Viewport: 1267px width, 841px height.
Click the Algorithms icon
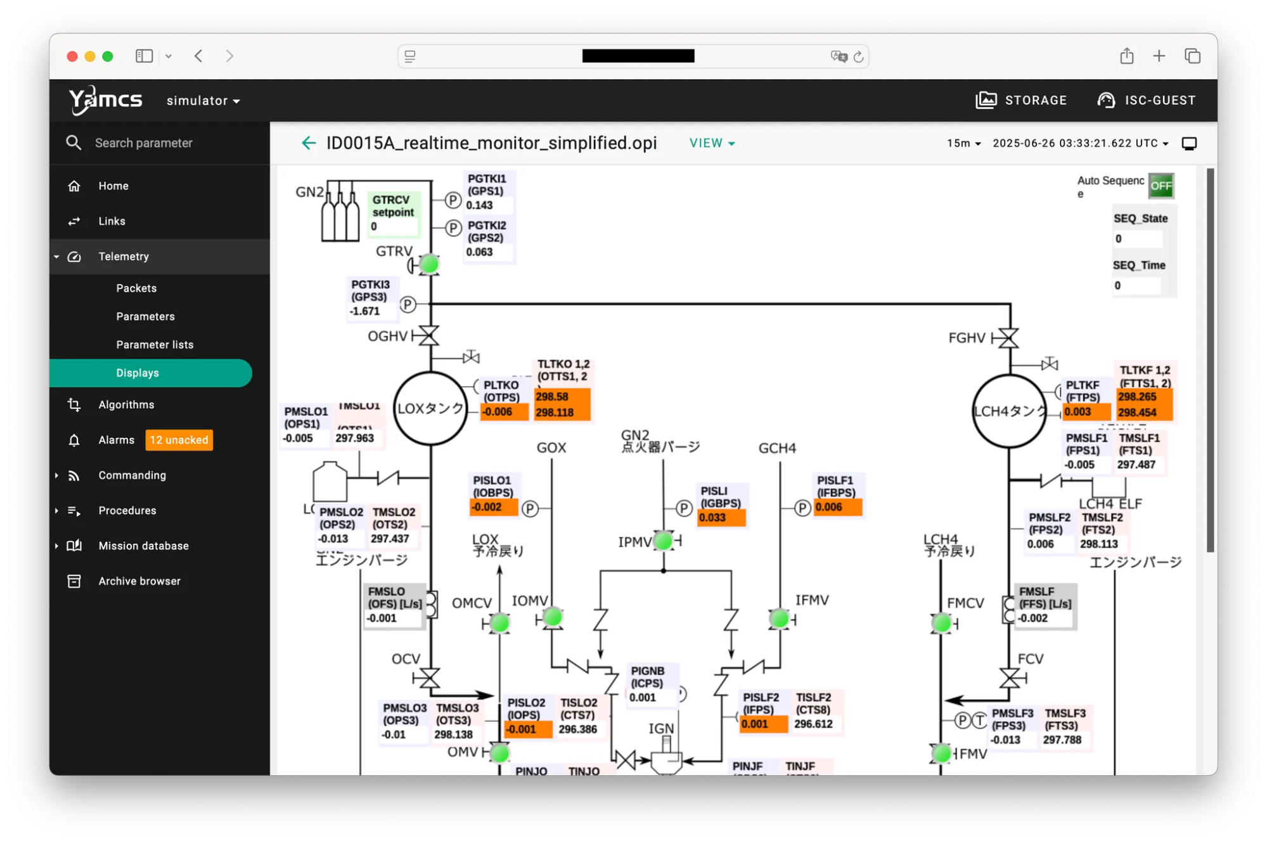click(74, 404)
